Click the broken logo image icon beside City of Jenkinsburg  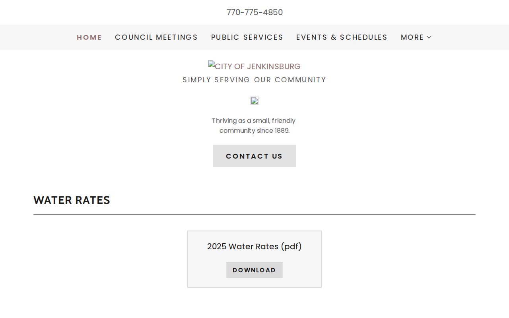pos(212,64)
